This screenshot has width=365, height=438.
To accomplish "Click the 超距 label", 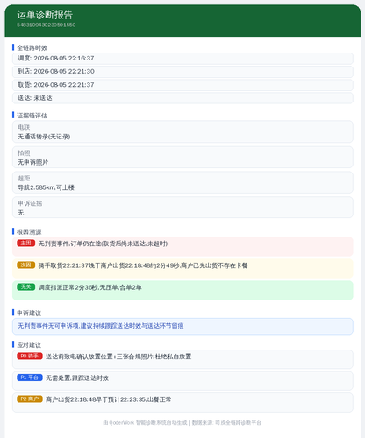I will click(x=24, y=178).
